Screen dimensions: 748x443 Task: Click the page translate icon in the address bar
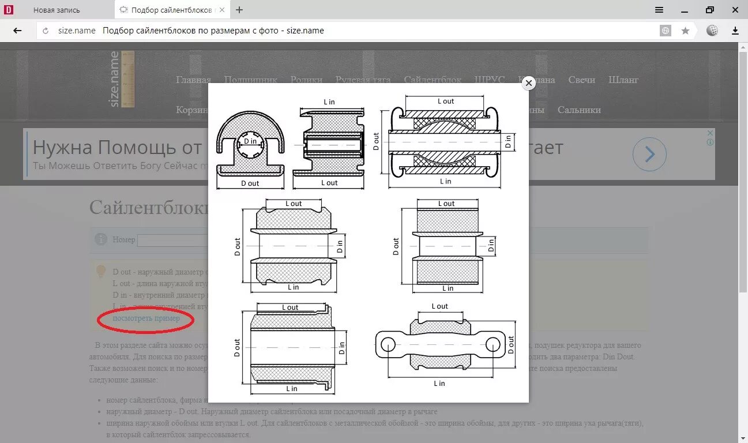click(666, 31)
